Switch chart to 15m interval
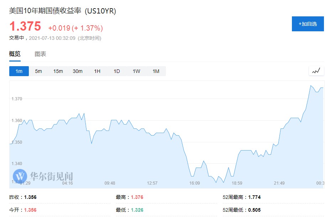 pos(58,71)
